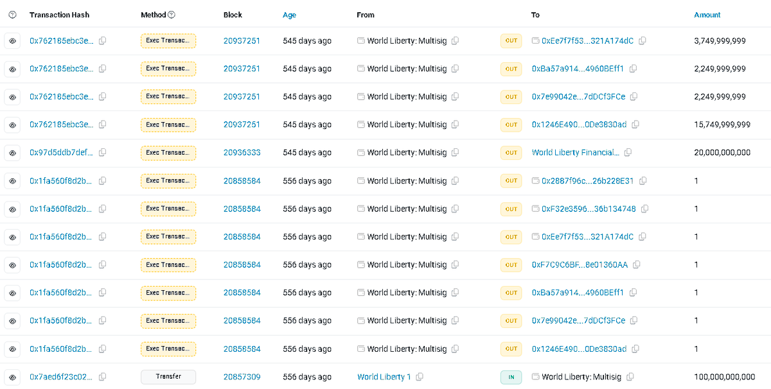Click 545 days ago in the 20,000,000,000 row
Screen dimensions: 771x389
(x=307, y=153)
